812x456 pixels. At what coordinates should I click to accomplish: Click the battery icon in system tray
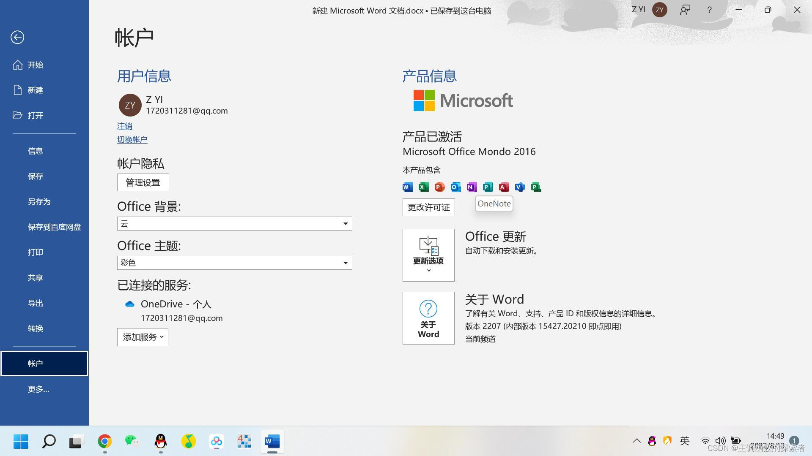coord(736,441)
